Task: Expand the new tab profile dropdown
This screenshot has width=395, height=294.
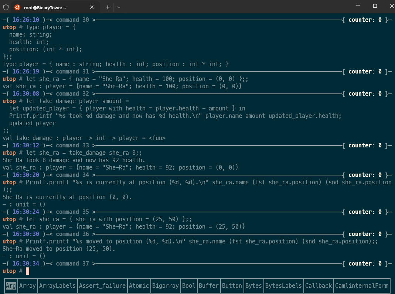Action: point(119,7)
